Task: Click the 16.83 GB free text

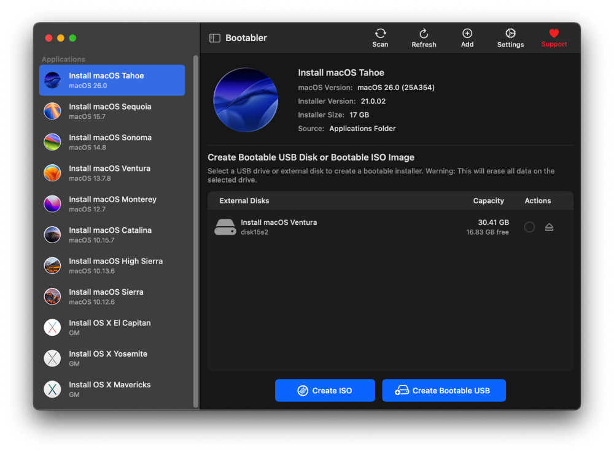Action: [x=488, y=232]
